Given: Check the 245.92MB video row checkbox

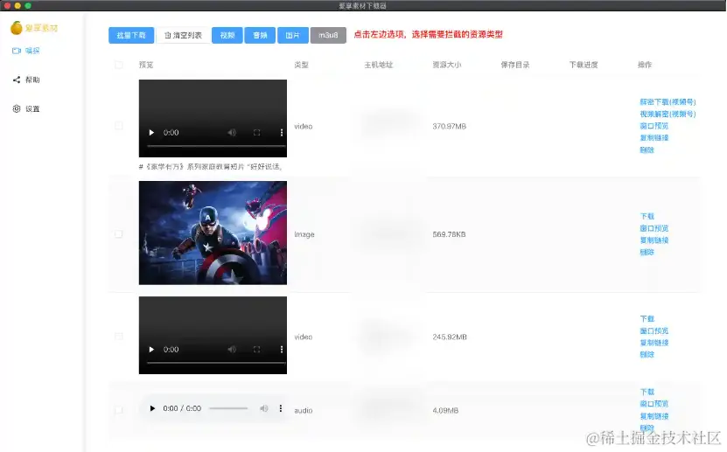Looking at the screenshot, I should [x=119, y=337].
